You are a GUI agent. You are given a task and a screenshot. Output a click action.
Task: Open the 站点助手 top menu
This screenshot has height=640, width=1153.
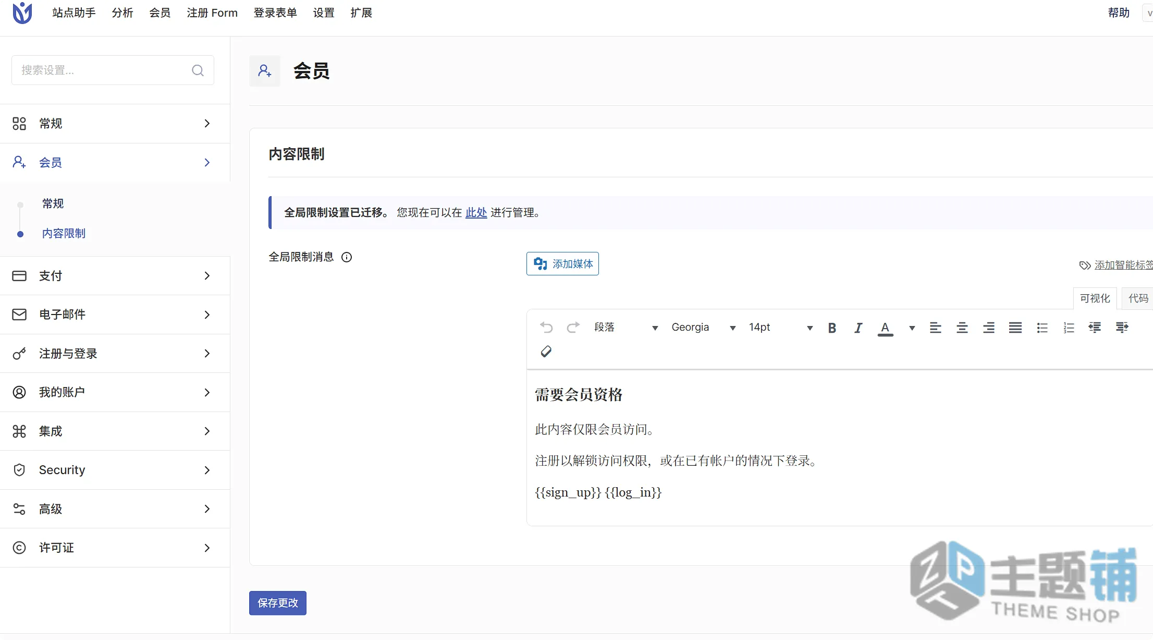pos(74,13)
